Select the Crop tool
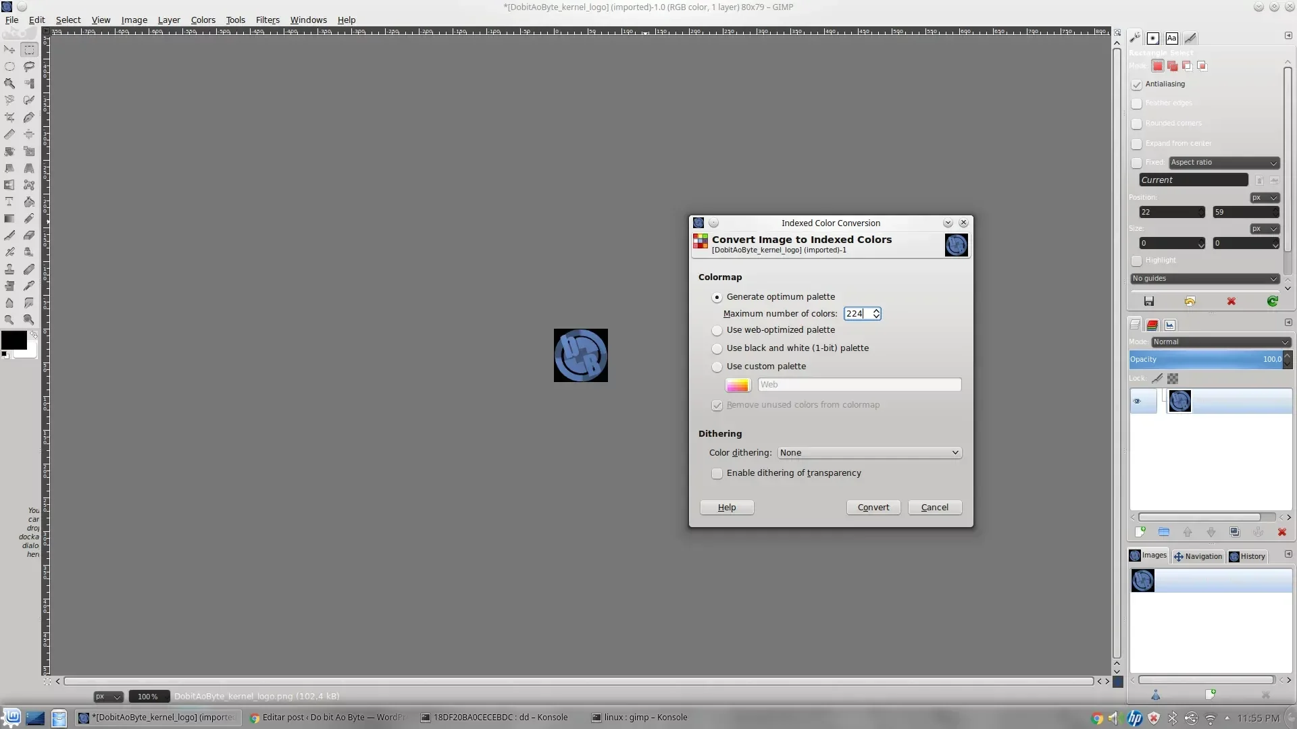 9,117
